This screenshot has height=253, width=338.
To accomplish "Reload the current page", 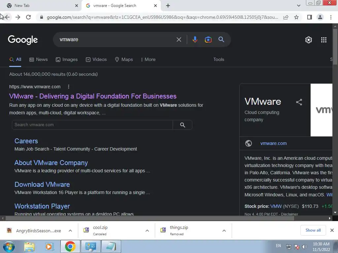I will pyautogui.click(x=28, y=17).
